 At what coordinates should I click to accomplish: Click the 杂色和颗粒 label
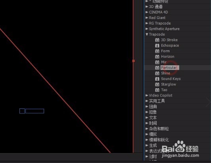(159, 129)
